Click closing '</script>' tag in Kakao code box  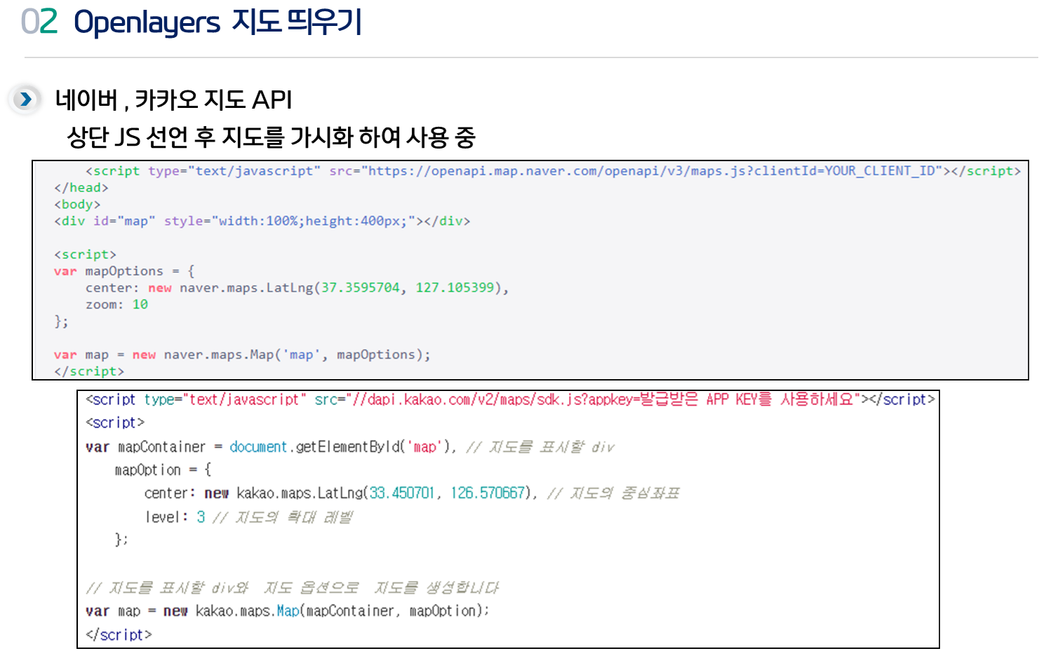coord(119,635)
